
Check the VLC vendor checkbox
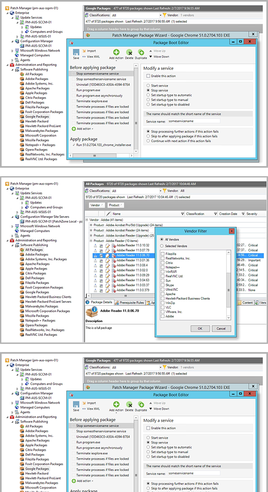click(163, 308)
